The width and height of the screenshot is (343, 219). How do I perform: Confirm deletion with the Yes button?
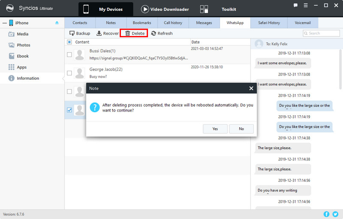click(215, 129)
